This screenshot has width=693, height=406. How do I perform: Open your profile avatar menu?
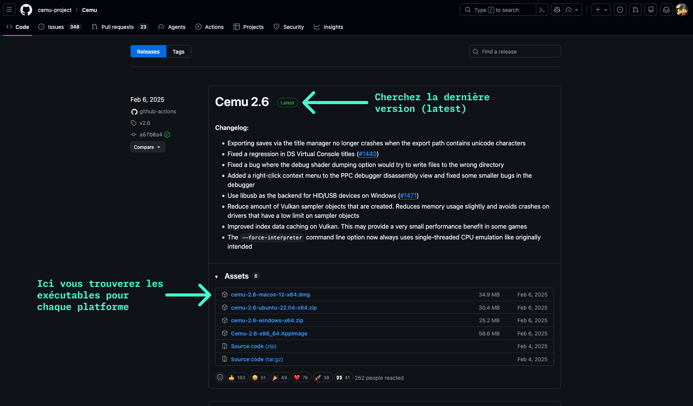coord(682,10)
